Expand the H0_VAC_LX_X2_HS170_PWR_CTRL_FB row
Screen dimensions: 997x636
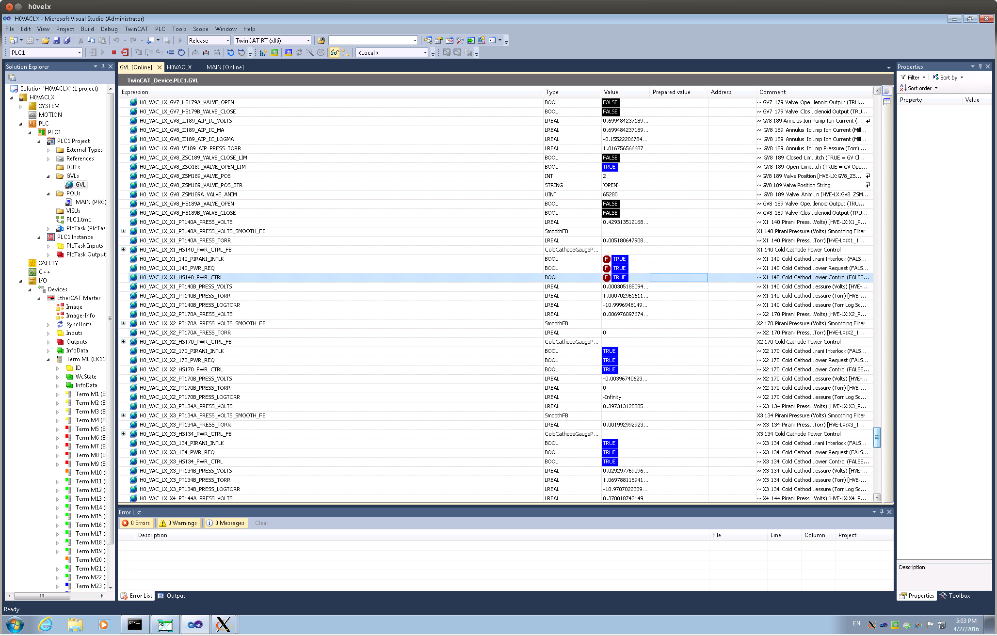point(123,342)
